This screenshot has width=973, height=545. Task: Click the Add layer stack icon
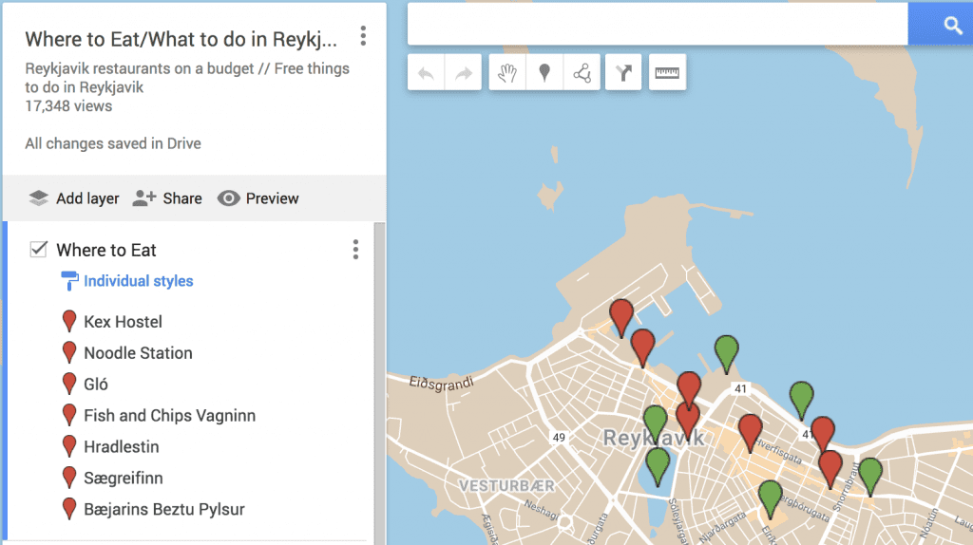click(38, 198)
